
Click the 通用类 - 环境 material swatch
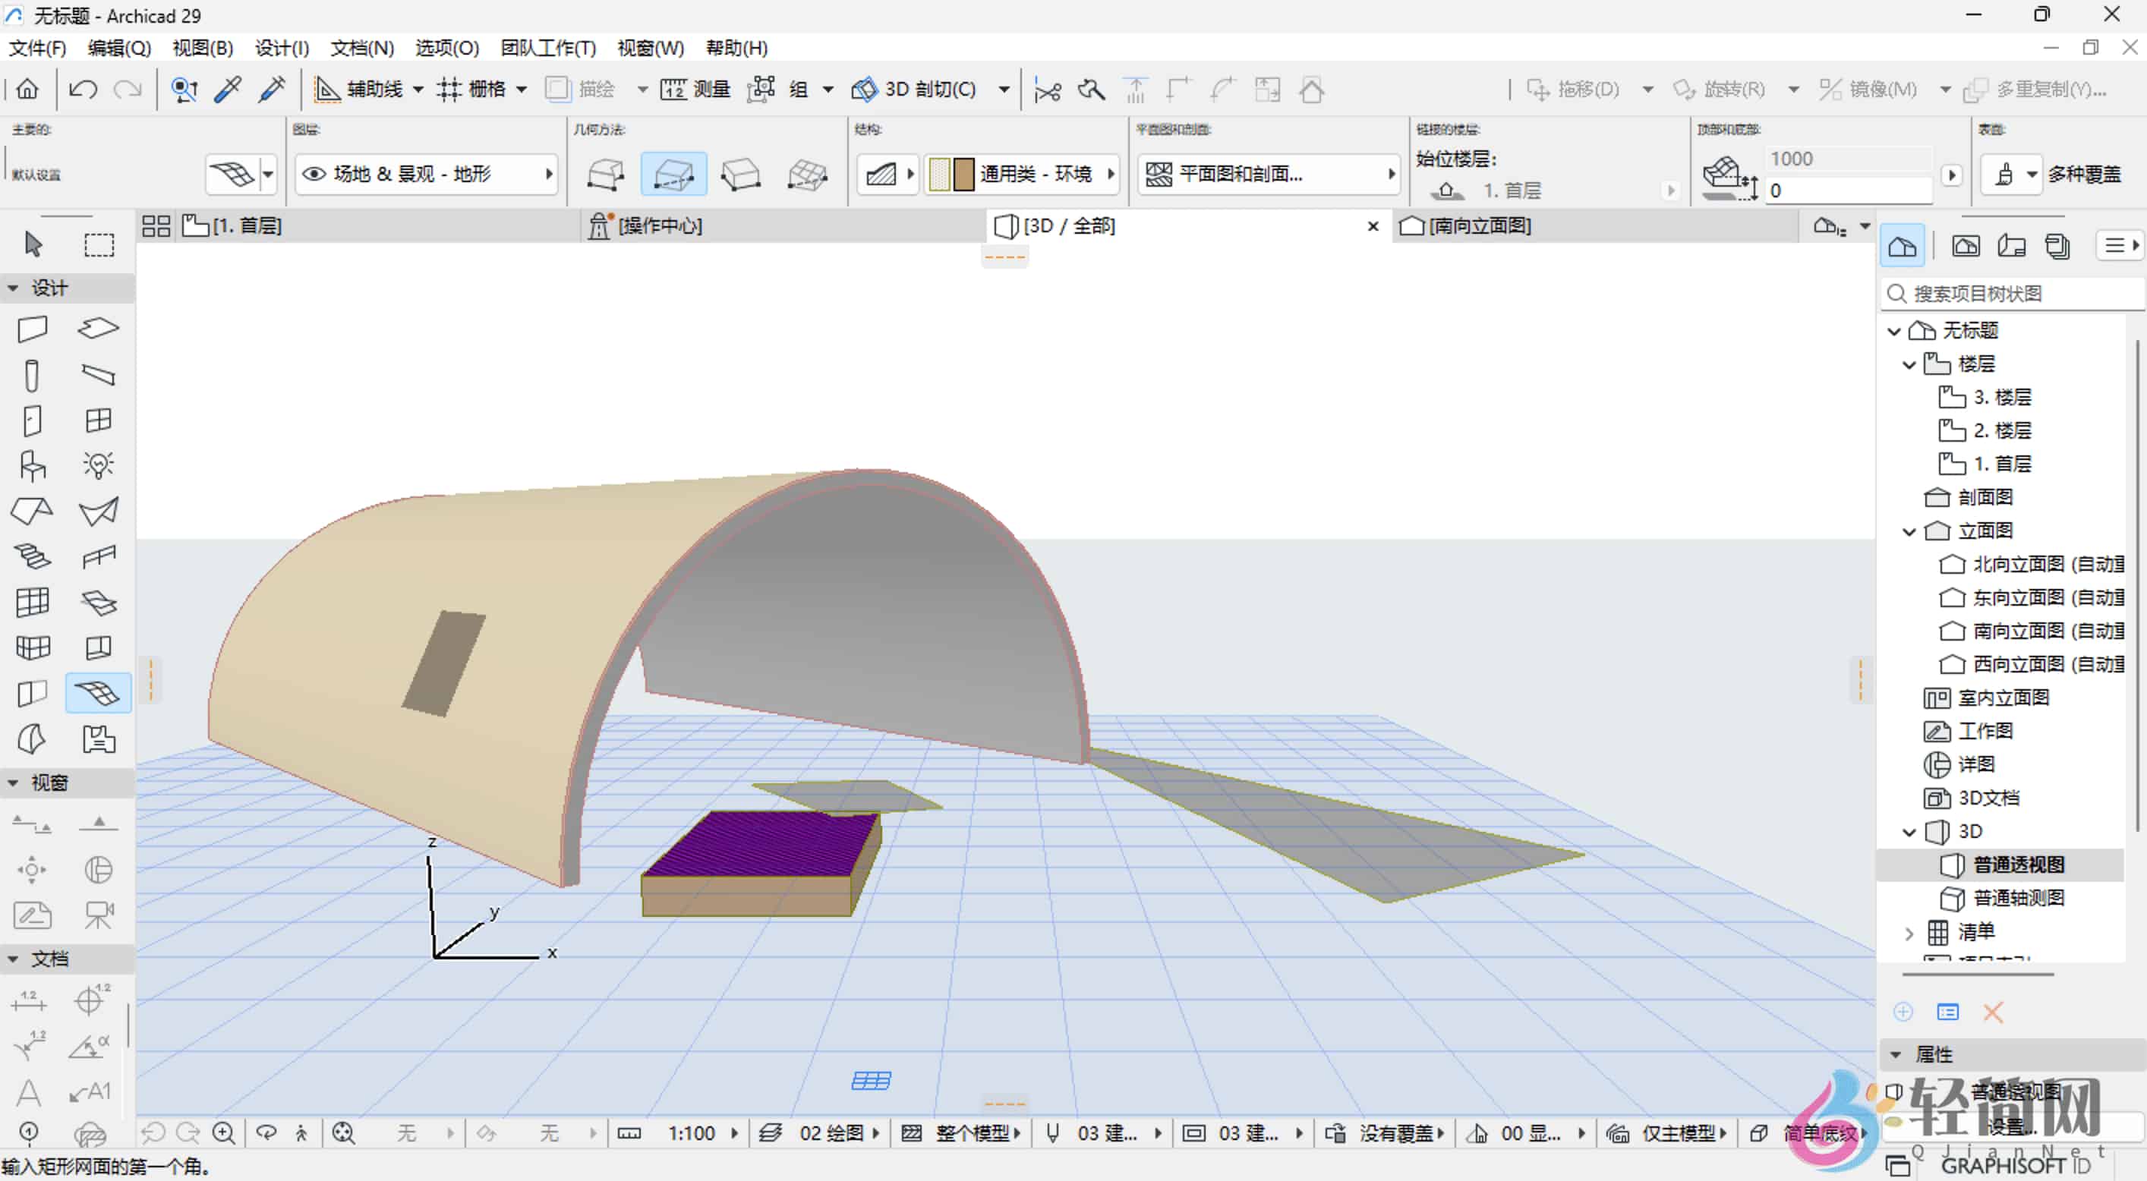click(x=953, y=173)
